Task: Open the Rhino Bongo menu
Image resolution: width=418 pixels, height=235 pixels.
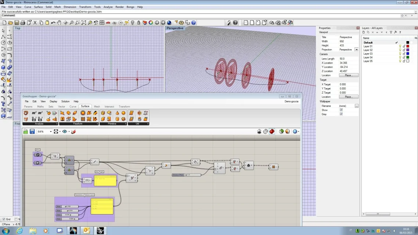Action: click(x=130, y=7)
